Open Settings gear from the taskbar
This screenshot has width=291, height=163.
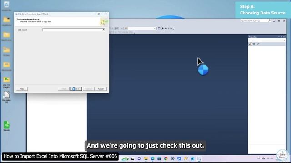pyautogui.click(x=172, y=158)
